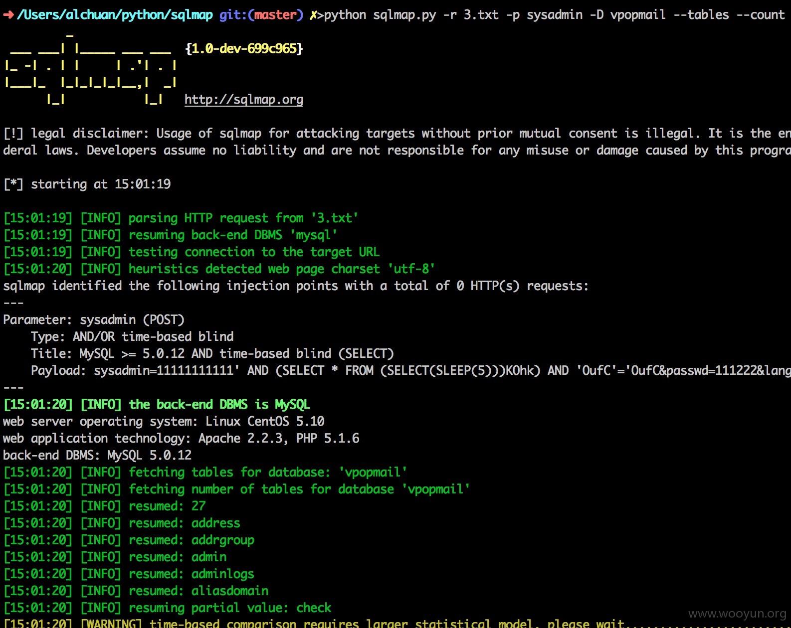Click 'back-end DBMS: MySQL 5.0.12' line
Viewport: 791px width, 628px height.
click(x=97, y=456)
